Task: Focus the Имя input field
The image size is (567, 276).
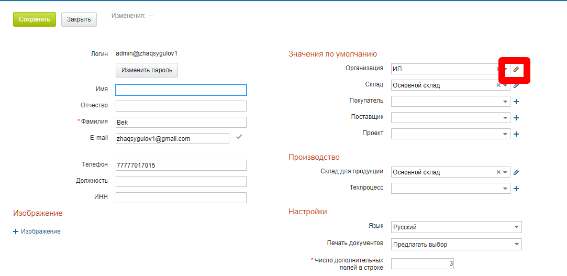Action: 181,90
